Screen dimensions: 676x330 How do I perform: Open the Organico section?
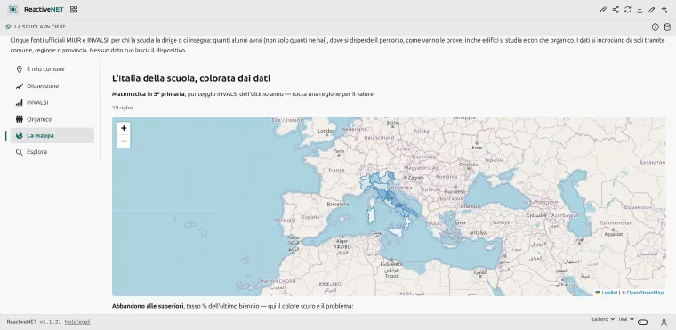coord(52,119)
